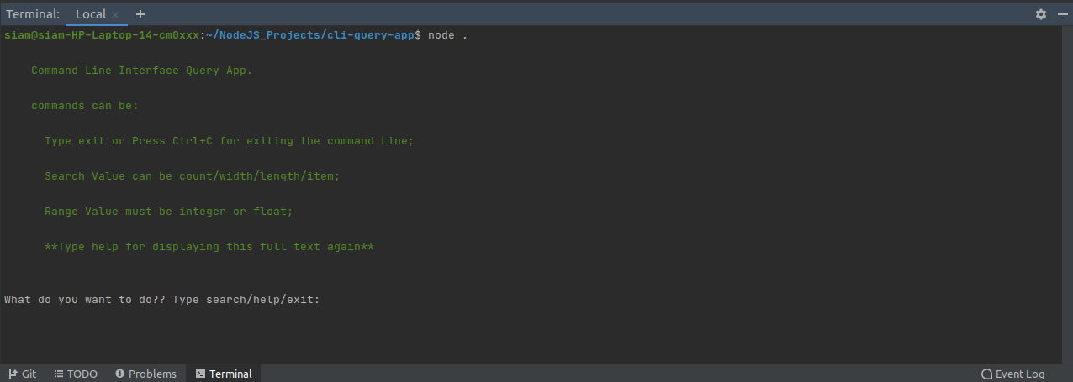Screen dimensions: 1073x382
Task: Open the TODO tool window
Action: click(76, 374)
